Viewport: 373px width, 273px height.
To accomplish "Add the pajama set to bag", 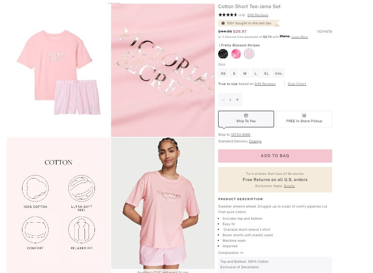I will coord(275,156).
